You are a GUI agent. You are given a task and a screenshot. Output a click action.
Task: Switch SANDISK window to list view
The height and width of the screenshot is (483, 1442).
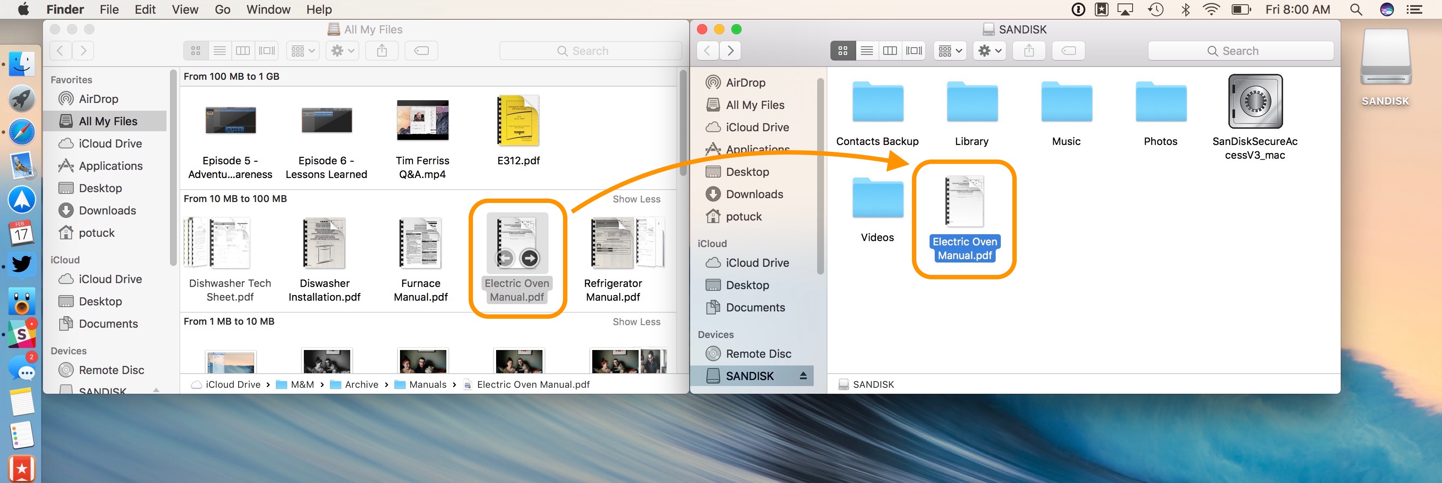(x=866, y=50)
